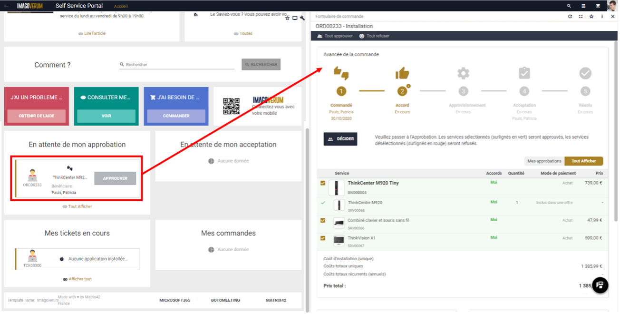Click the RECHERCHER button
The width and height of the screenshot is (620, 314).
pyautogui.click(x=261, y=64)
